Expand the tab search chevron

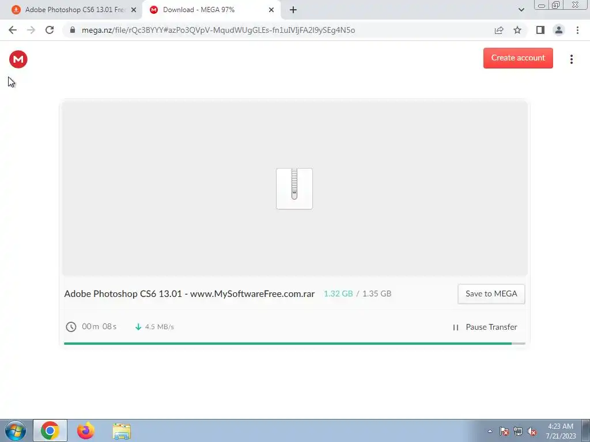click(521, 10)
